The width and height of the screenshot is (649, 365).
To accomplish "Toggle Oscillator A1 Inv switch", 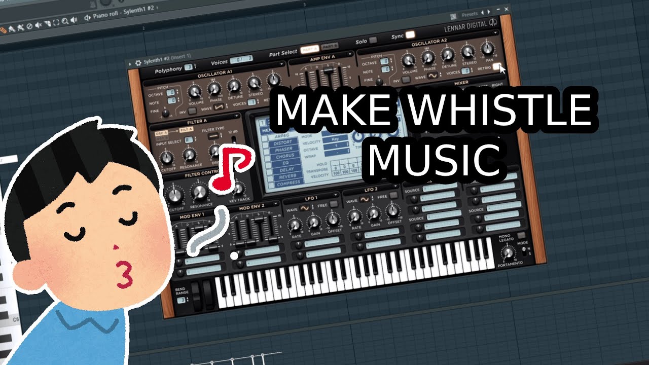I will [x=192, y=111].
